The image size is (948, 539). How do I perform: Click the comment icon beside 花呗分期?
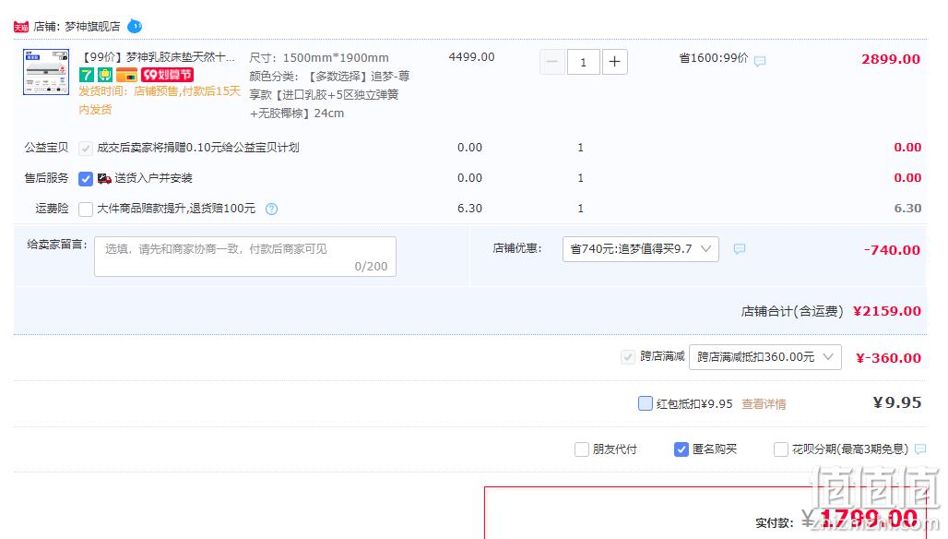920,449
